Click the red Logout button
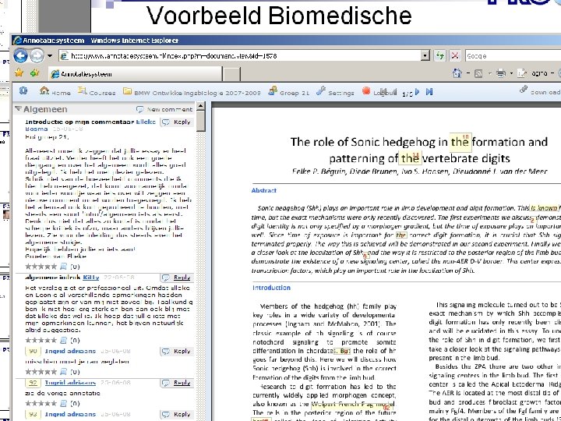The width and height of the screenshot is (561, 421). (x=379, y=92)
